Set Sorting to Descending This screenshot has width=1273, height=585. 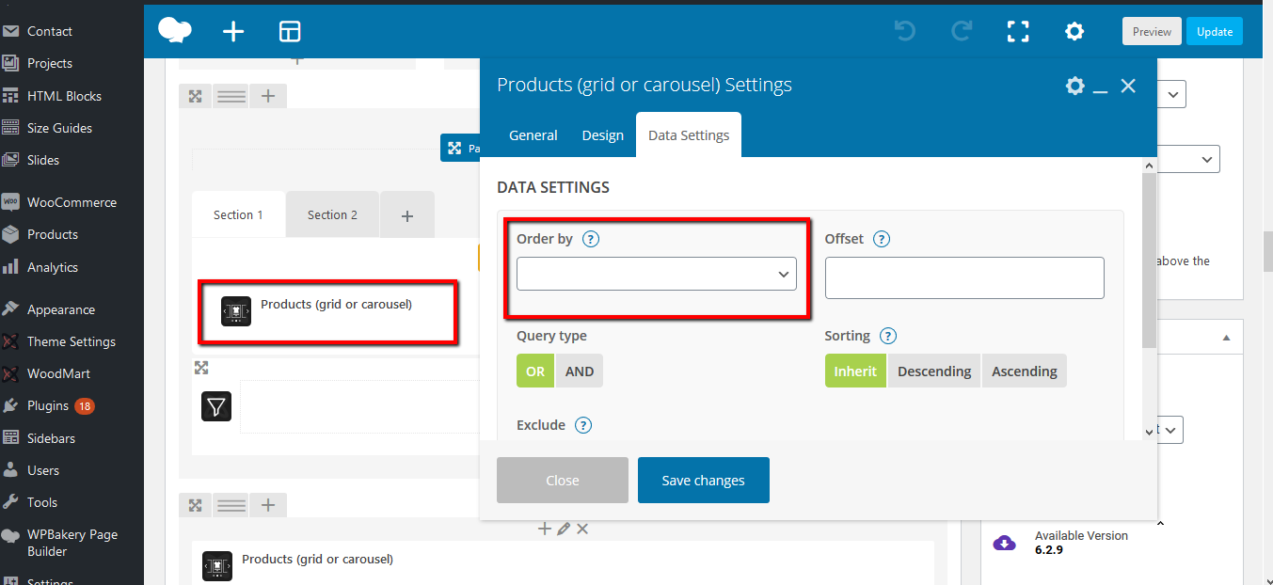(x=934, y=371)
